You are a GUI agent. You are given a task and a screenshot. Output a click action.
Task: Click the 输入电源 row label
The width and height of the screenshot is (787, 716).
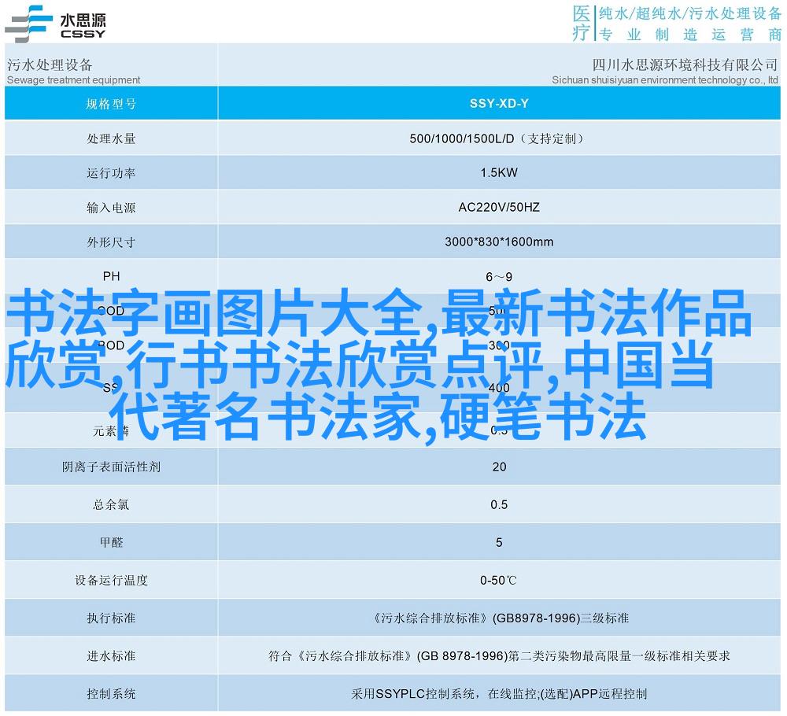111,208
